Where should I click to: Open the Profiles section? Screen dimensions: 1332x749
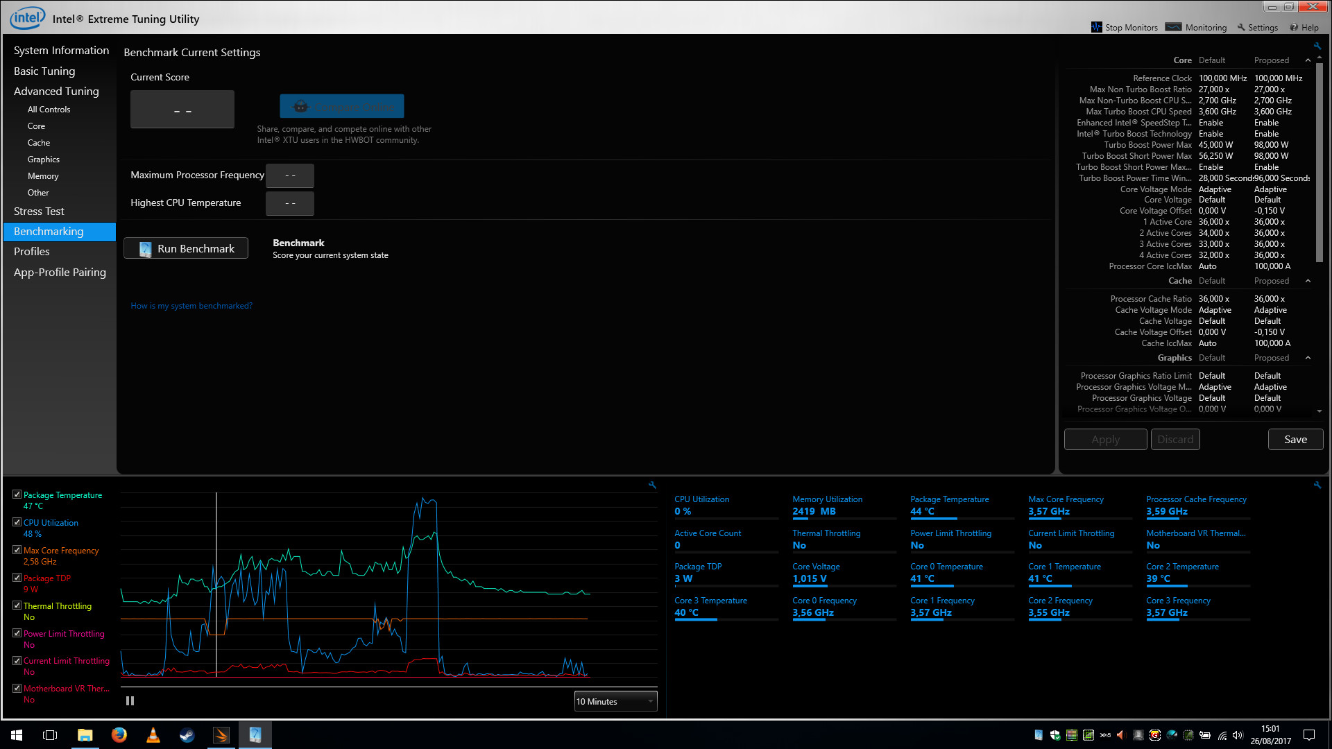[x=32, y=252]
